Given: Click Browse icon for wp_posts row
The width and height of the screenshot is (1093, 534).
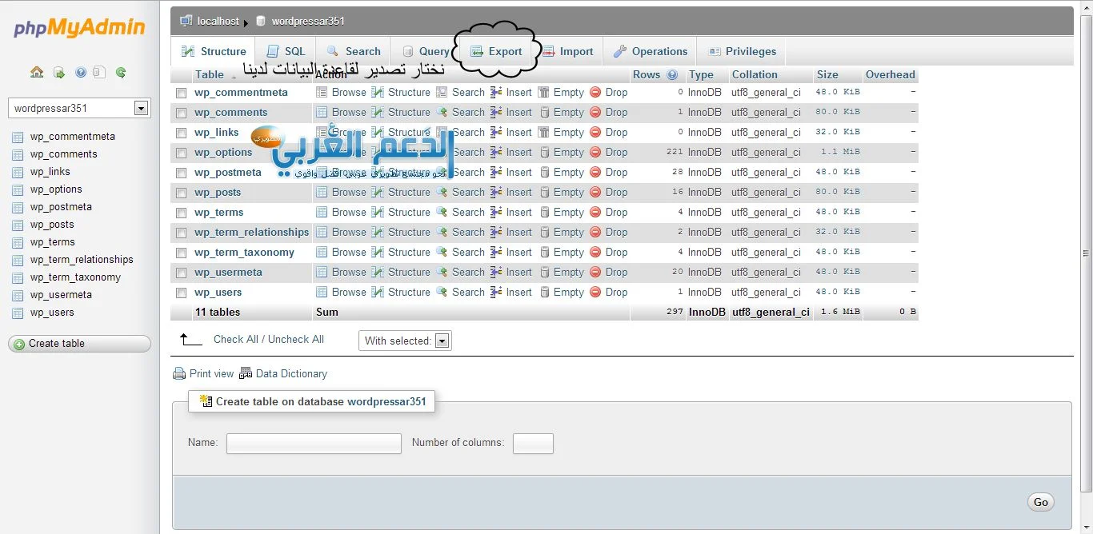Looking at the screenshot, I should [322, 193].
